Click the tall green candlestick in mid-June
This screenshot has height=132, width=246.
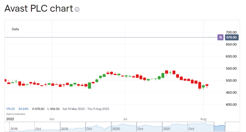(x=89, y=85)
